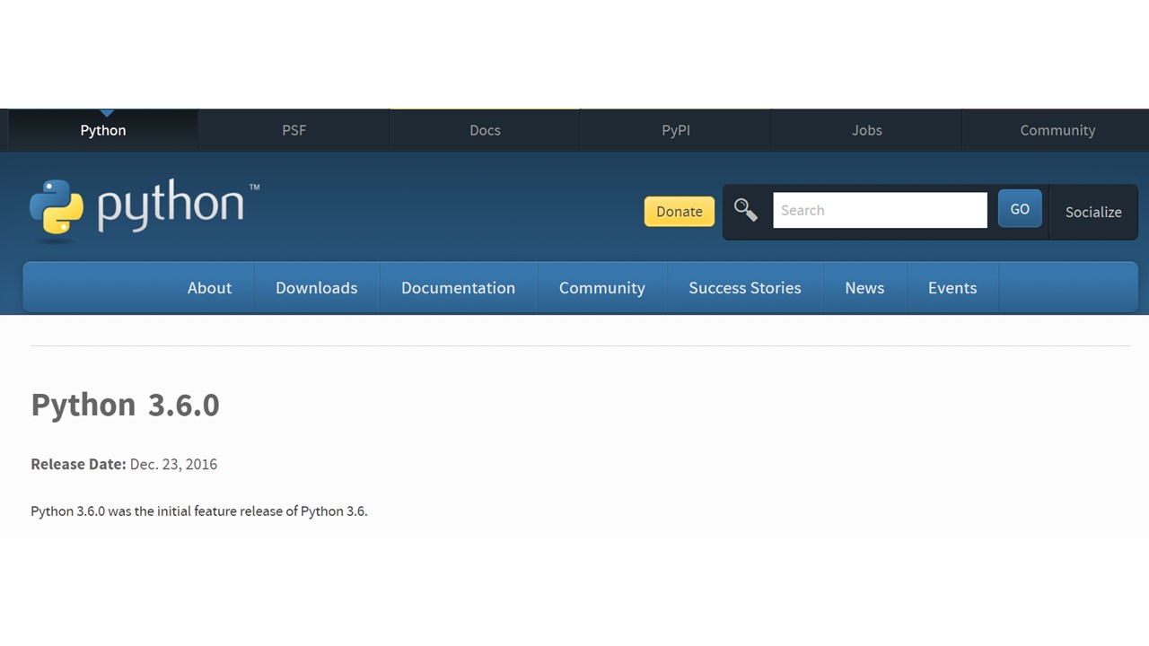This screenshot has width=1149, height=646.
Task: Open the Documentation navigation menu
Action: tap(458, 288)
